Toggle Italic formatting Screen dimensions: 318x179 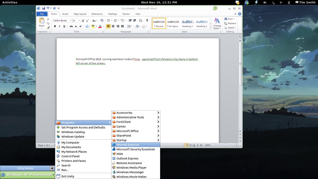(x=59, y=26)
